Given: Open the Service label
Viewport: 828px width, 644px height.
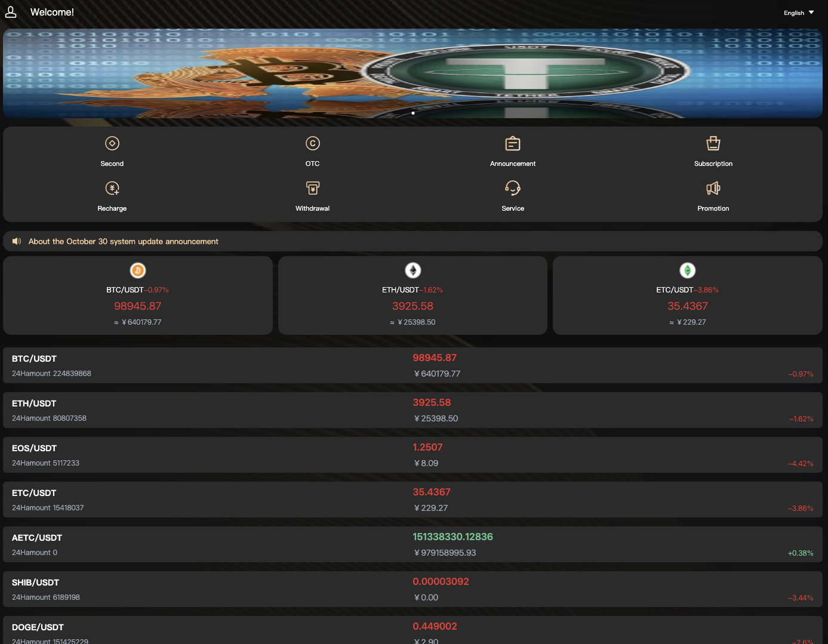Looking at the screenshot, I should coord(513,208).
